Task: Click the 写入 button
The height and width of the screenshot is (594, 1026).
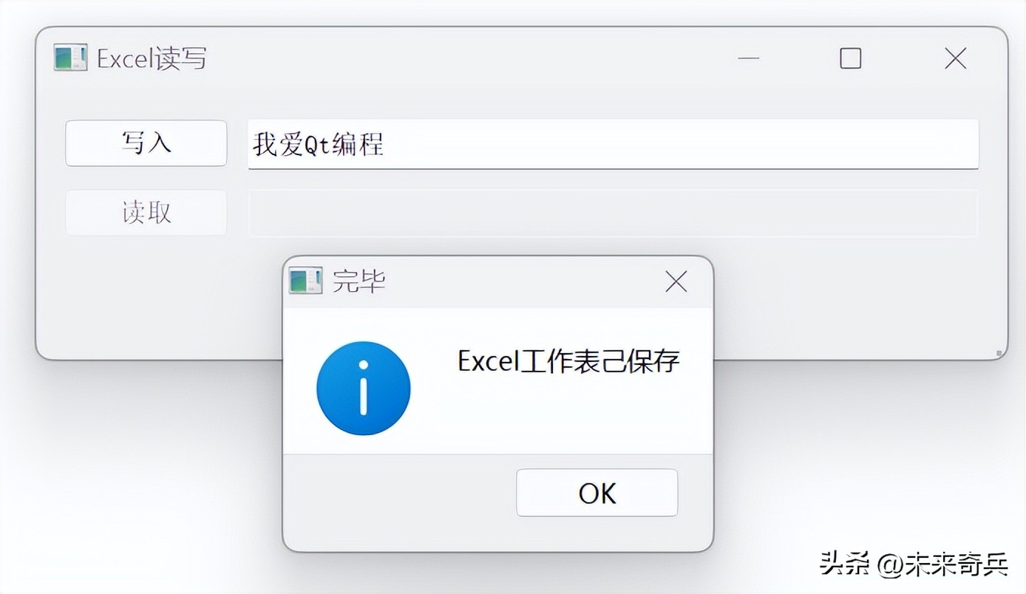Action: click(x=146, y=143)
